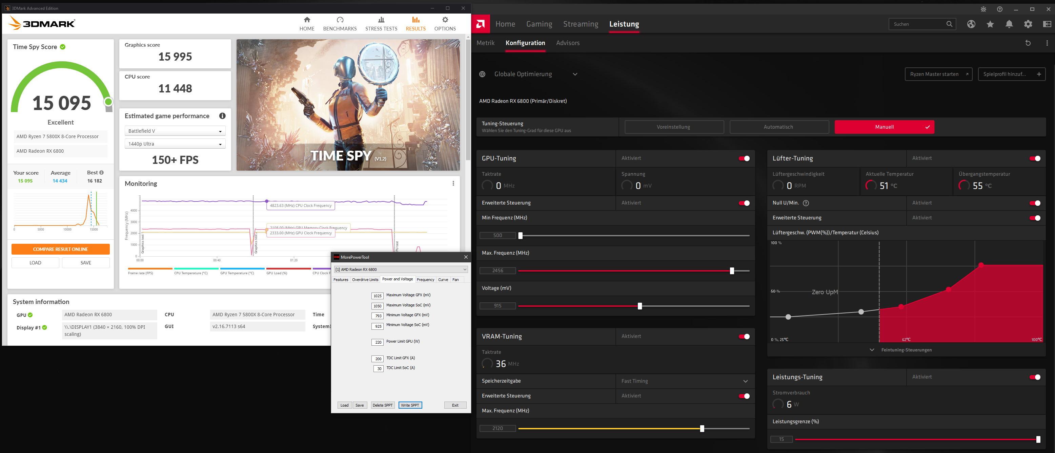Image resolution: width=1055 pixels, height=453 pixels.
Task: Click the reset tuning circular arrow icon
Action: tap(1028, 43)
